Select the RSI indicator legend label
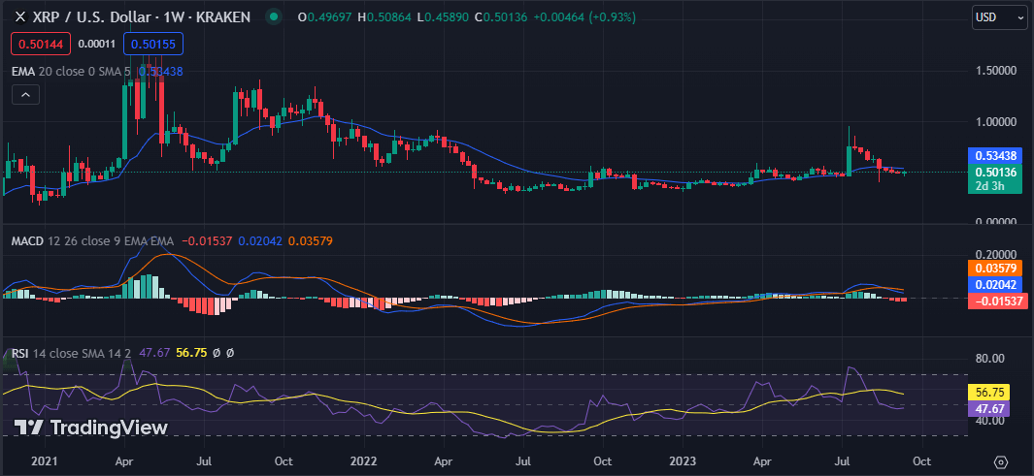 23,353
